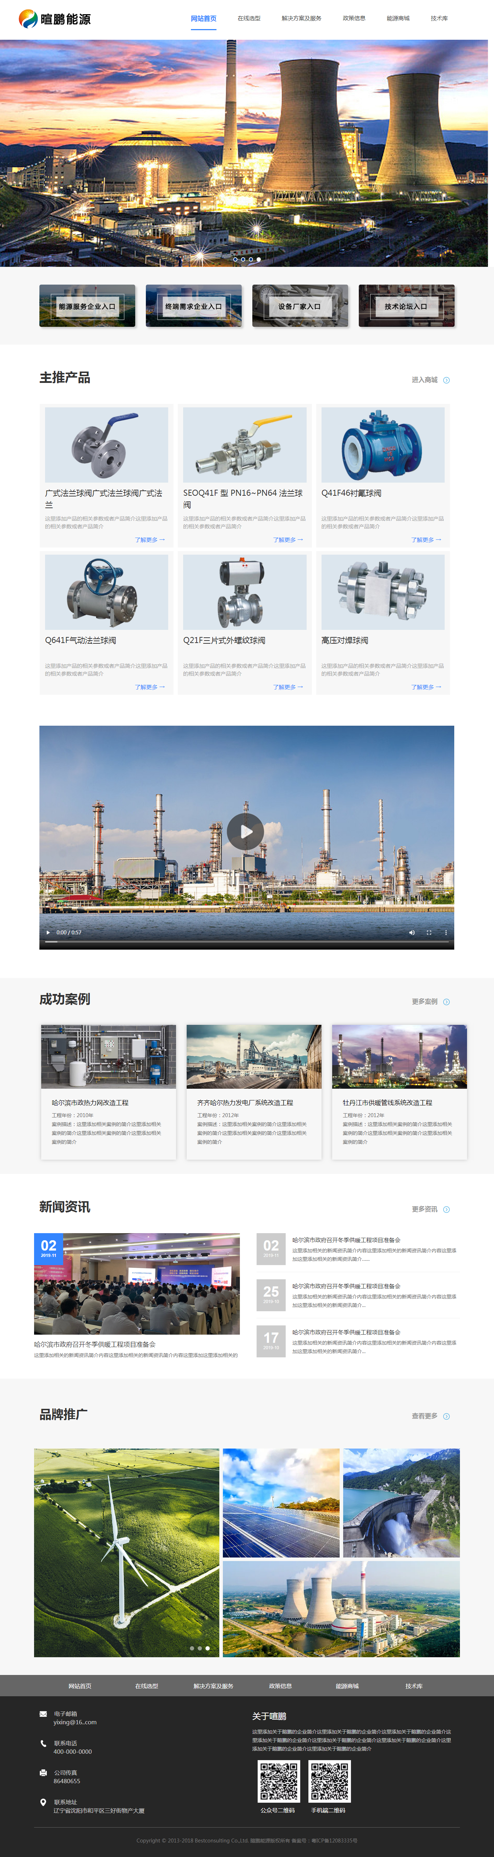
Task: Click the video progress bar
Action: coord(246,941)
